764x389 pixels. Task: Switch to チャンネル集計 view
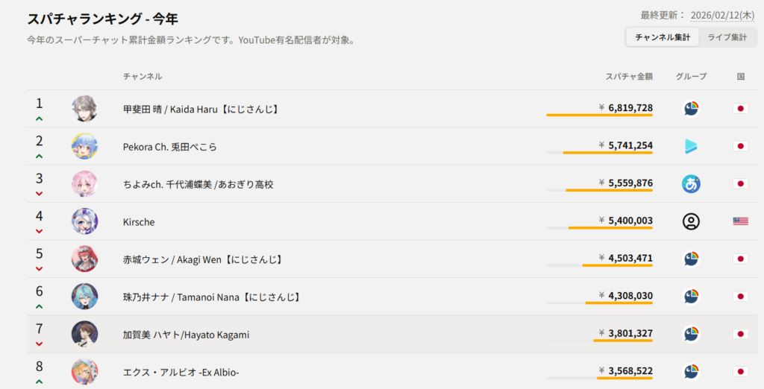pyautogui.click(x=663, y=37)
